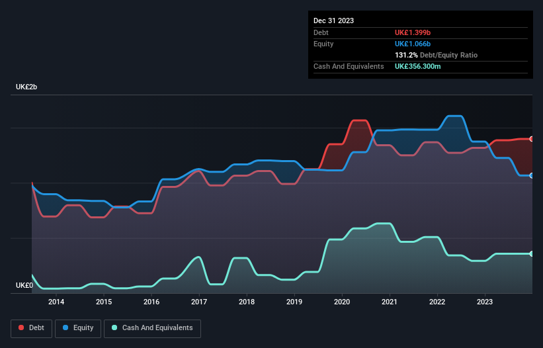
Task: Click the Dec 31 2023 tooltip date
Action: point(333,21)
